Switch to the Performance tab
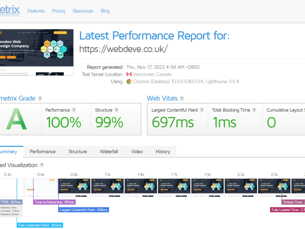Screen dimensions: 305x229 [x=43, y=152]
